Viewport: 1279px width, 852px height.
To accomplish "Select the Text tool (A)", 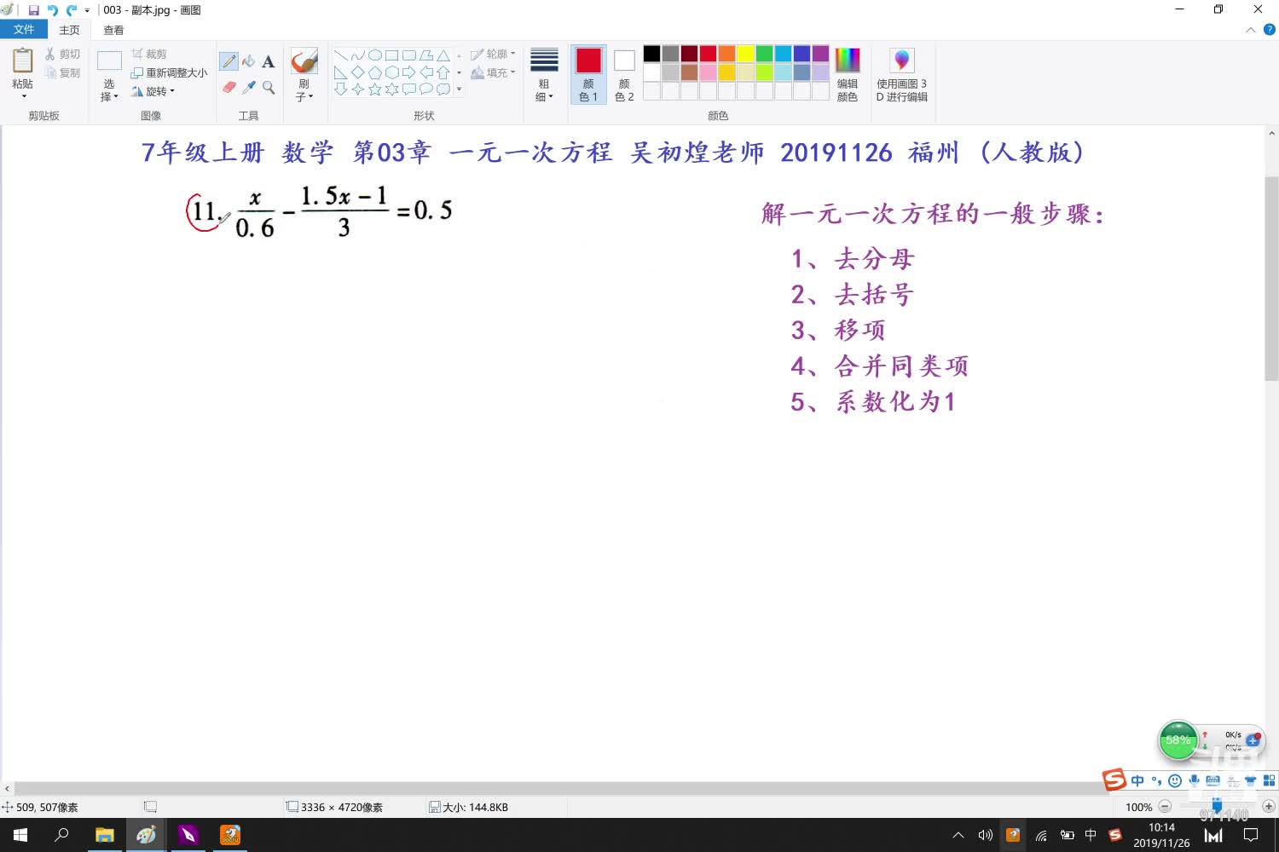I will (269, 61).
